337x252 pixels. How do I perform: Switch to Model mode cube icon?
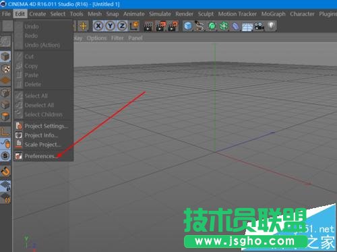point(5,57)
